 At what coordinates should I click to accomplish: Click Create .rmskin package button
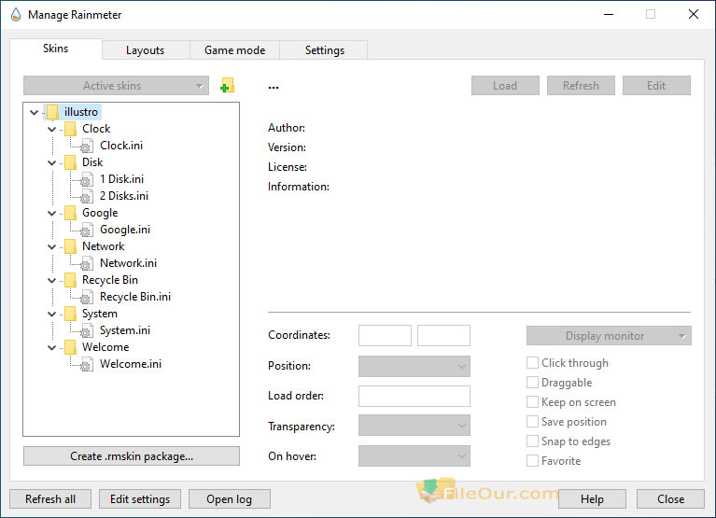coord(132,455)
